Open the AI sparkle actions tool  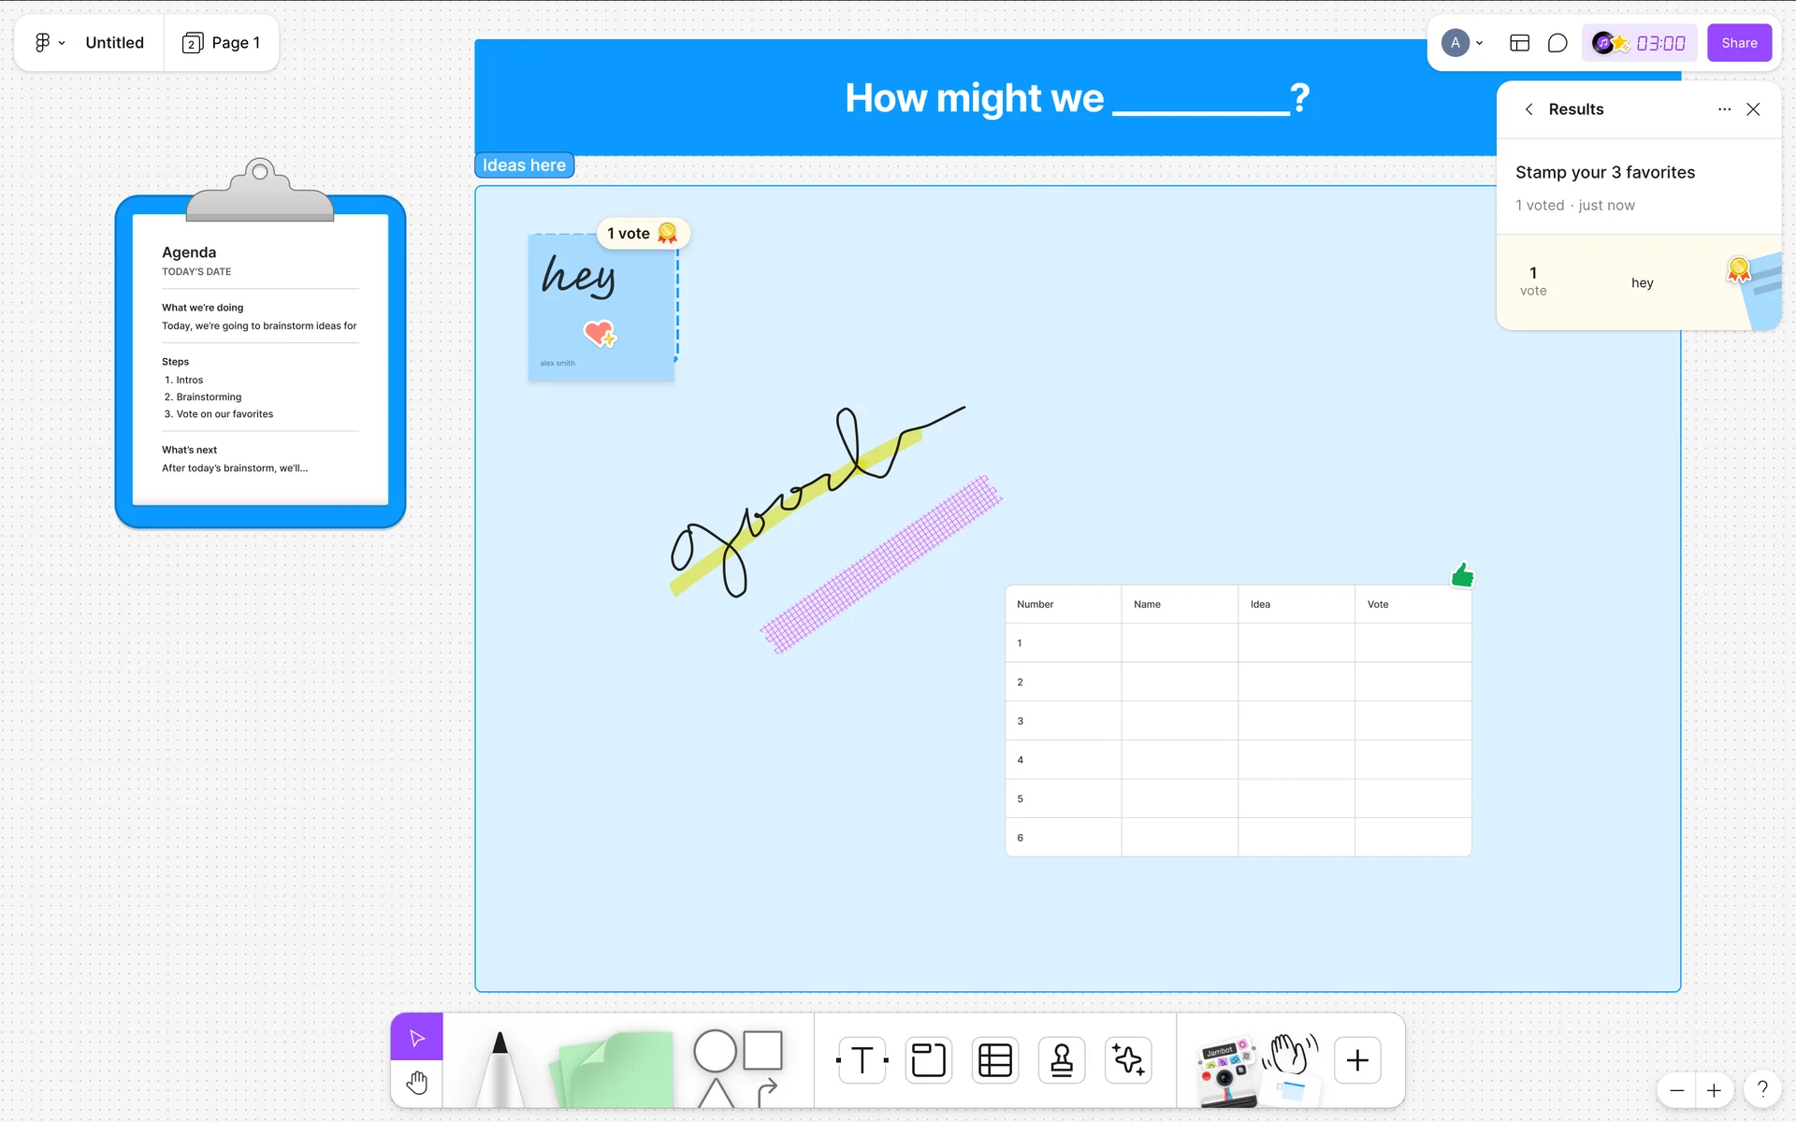[1128, 1060]
